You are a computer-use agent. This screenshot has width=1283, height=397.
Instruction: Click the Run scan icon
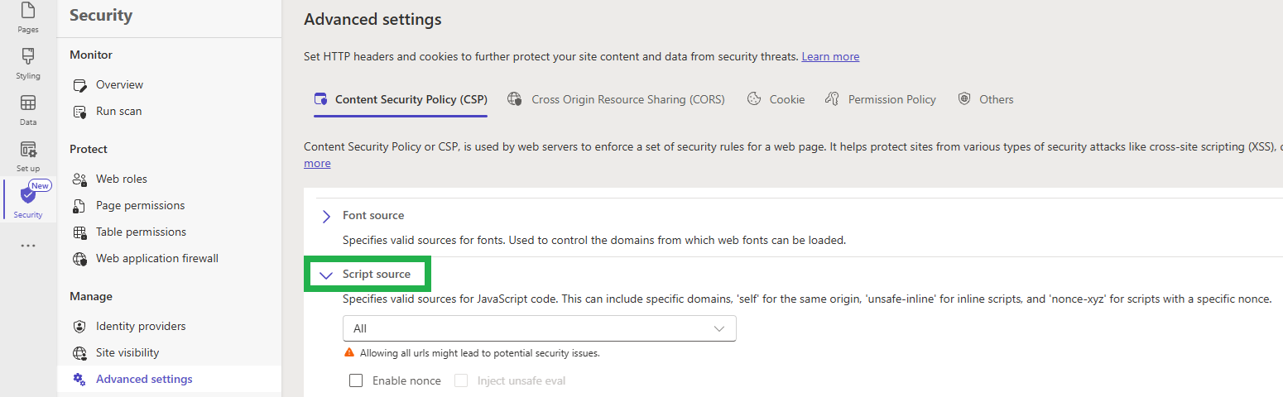79,112
